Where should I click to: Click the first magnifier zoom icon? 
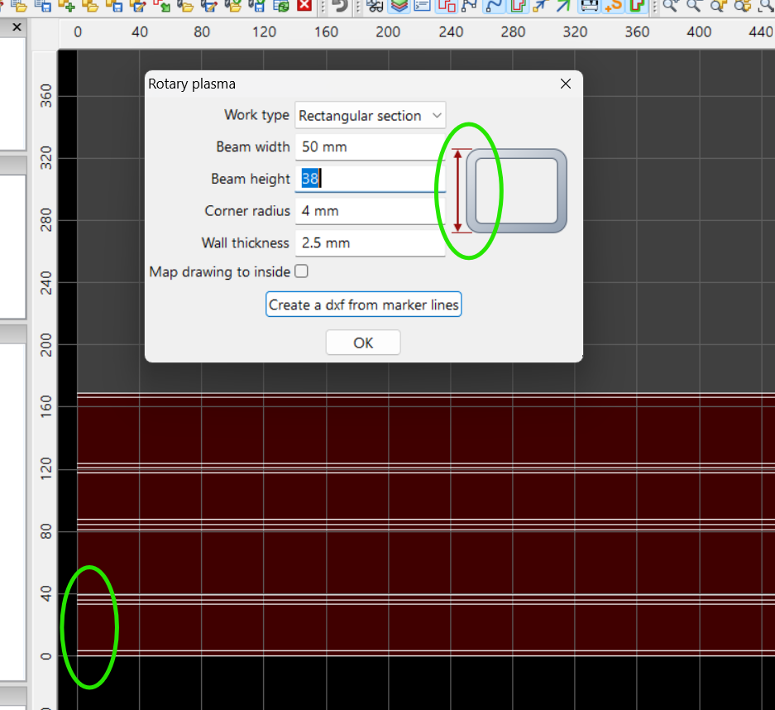coord(671,6)
